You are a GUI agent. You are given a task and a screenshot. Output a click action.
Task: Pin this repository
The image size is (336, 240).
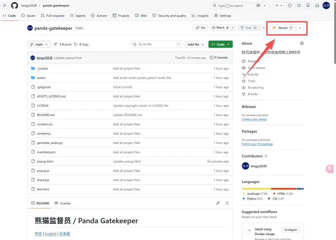point(200,28)
